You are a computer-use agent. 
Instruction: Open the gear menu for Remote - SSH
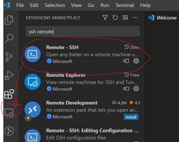click(136, 61)
